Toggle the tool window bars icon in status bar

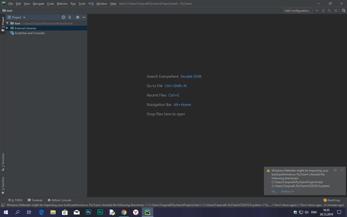tap(3, 205)
